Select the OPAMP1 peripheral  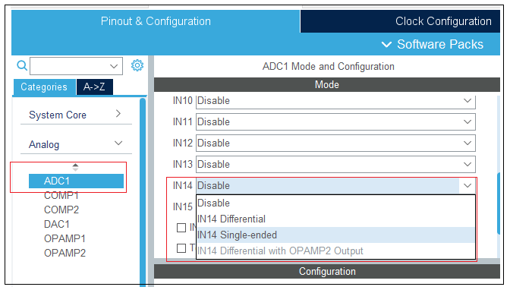coord(65,238)
